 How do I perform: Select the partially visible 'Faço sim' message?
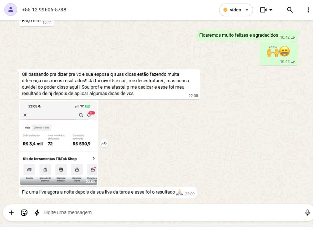click(36, 22)
